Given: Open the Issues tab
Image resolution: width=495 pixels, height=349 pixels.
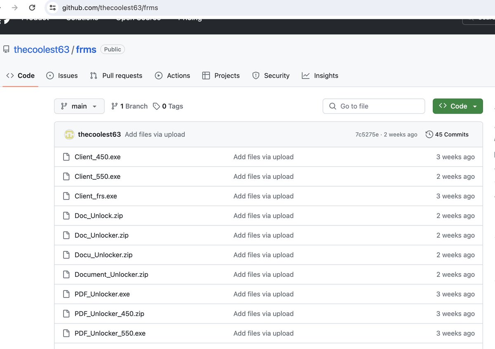Looking at the screenshot, I should point(62,75).
